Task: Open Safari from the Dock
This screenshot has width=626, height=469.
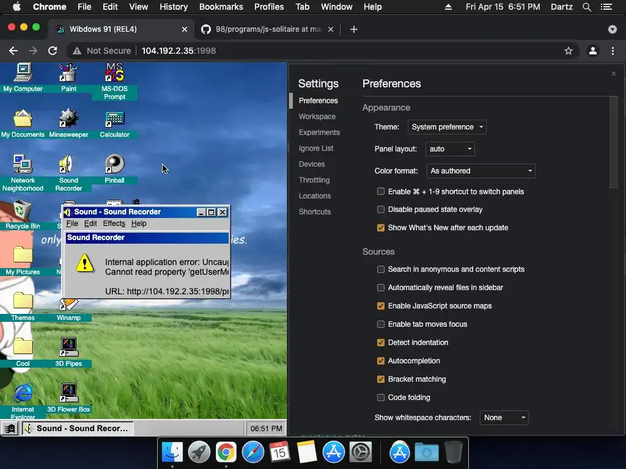Action: point(252,453)
